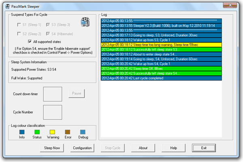Select log entry 'Wake up from S4, Cycle 1'
This screenshot has width=243, height=162.
[x=161, y=64]
